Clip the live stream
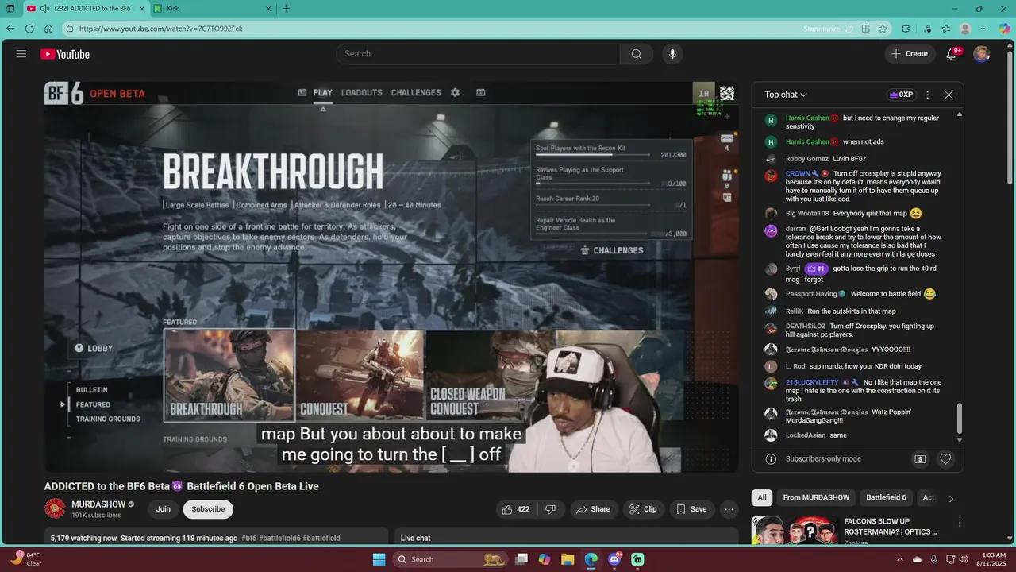 point(643,509)
